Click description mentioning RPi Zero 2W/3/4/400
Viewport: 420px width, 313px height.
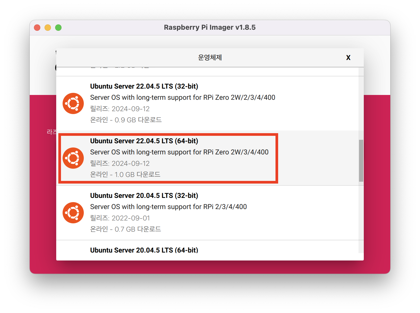pos(179,152)
